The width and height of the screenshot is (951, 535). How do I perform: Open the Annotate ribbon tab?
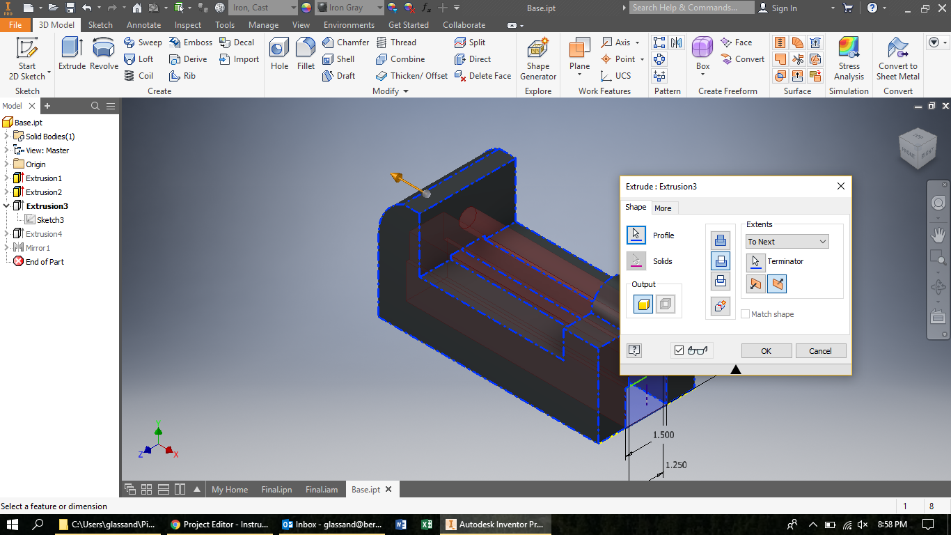pos(143,24)
